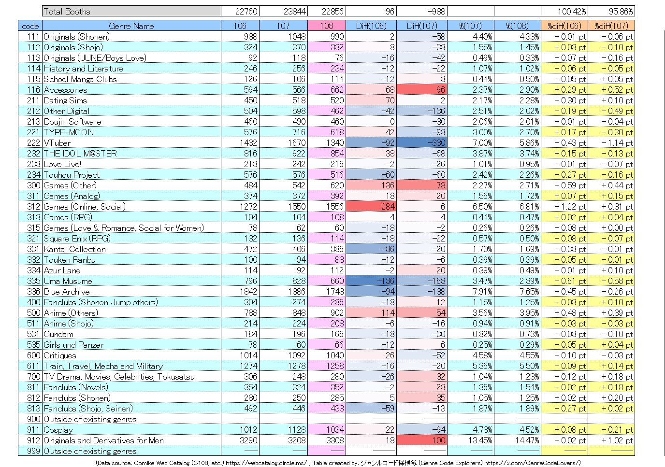This screenshot has width=665, height=467.
Task: Click the 'Games (Other)' genre cell
Action: [131, 185]
